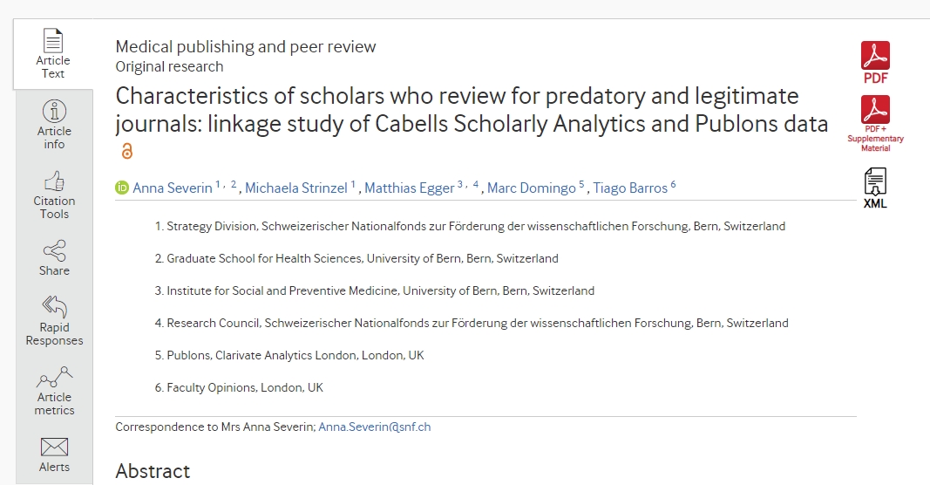Click Michaela Strinzel author link
The height and width of the screenshot is (485, 930).
296,188
